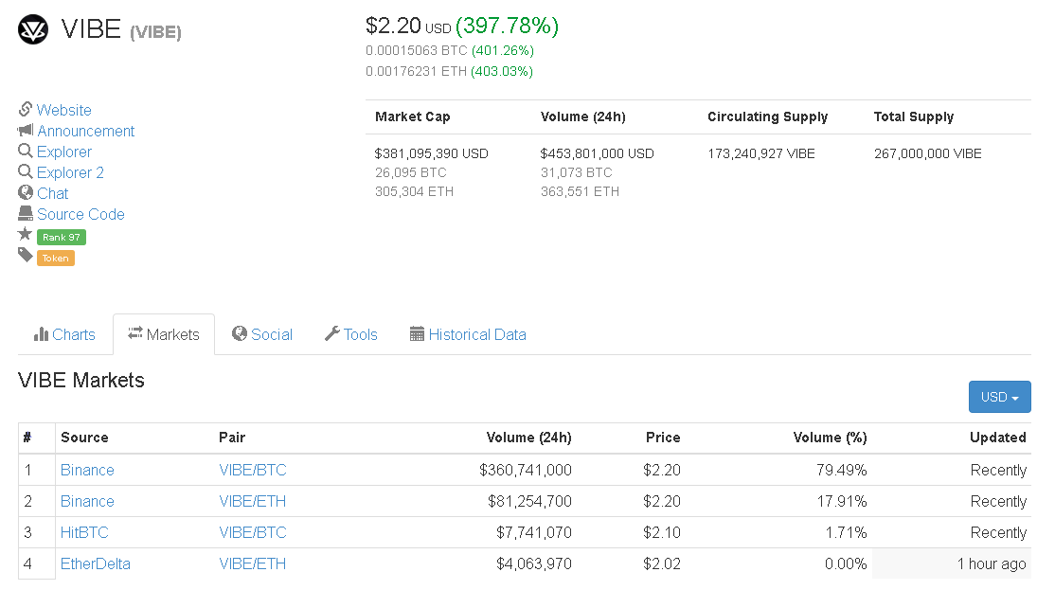Click the orange Token badge

tap(56, 258)
